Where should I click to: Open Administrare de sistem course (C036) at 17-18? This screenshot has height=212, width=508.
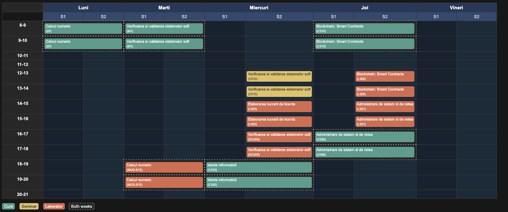(x=364, y=152)
